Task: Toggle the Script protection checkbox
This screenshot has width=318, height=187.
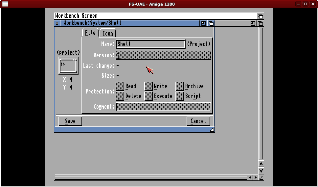Action: point(180,96)
